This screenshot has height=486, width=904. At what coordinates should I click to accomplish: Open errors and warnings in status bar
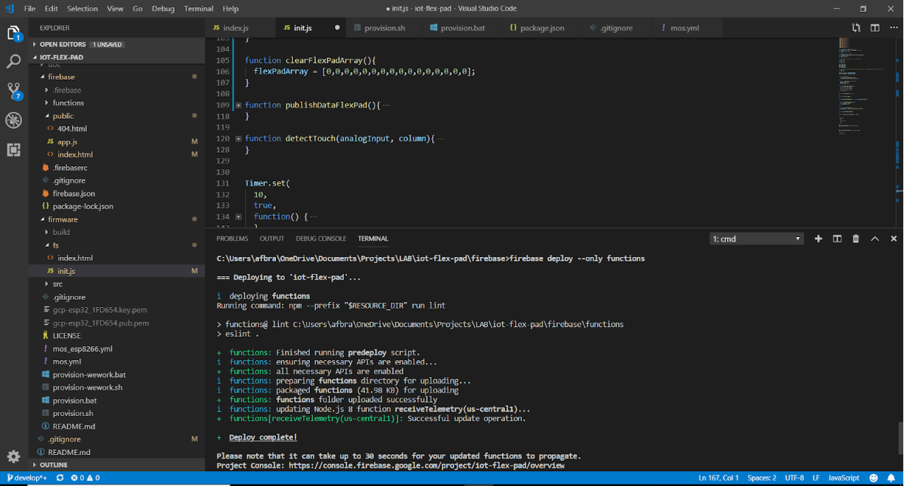85,478
